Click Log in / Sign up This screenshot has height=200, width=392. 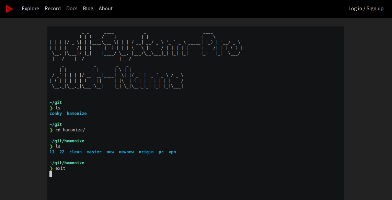click(366, 9)
